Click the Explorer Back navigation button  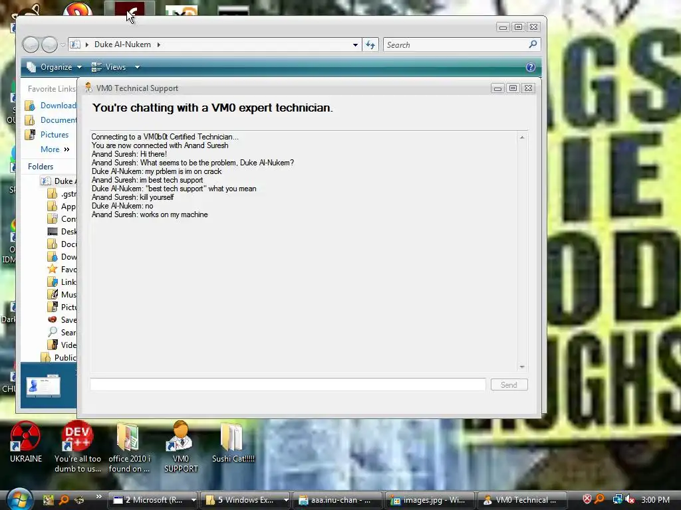click(31, 44)
